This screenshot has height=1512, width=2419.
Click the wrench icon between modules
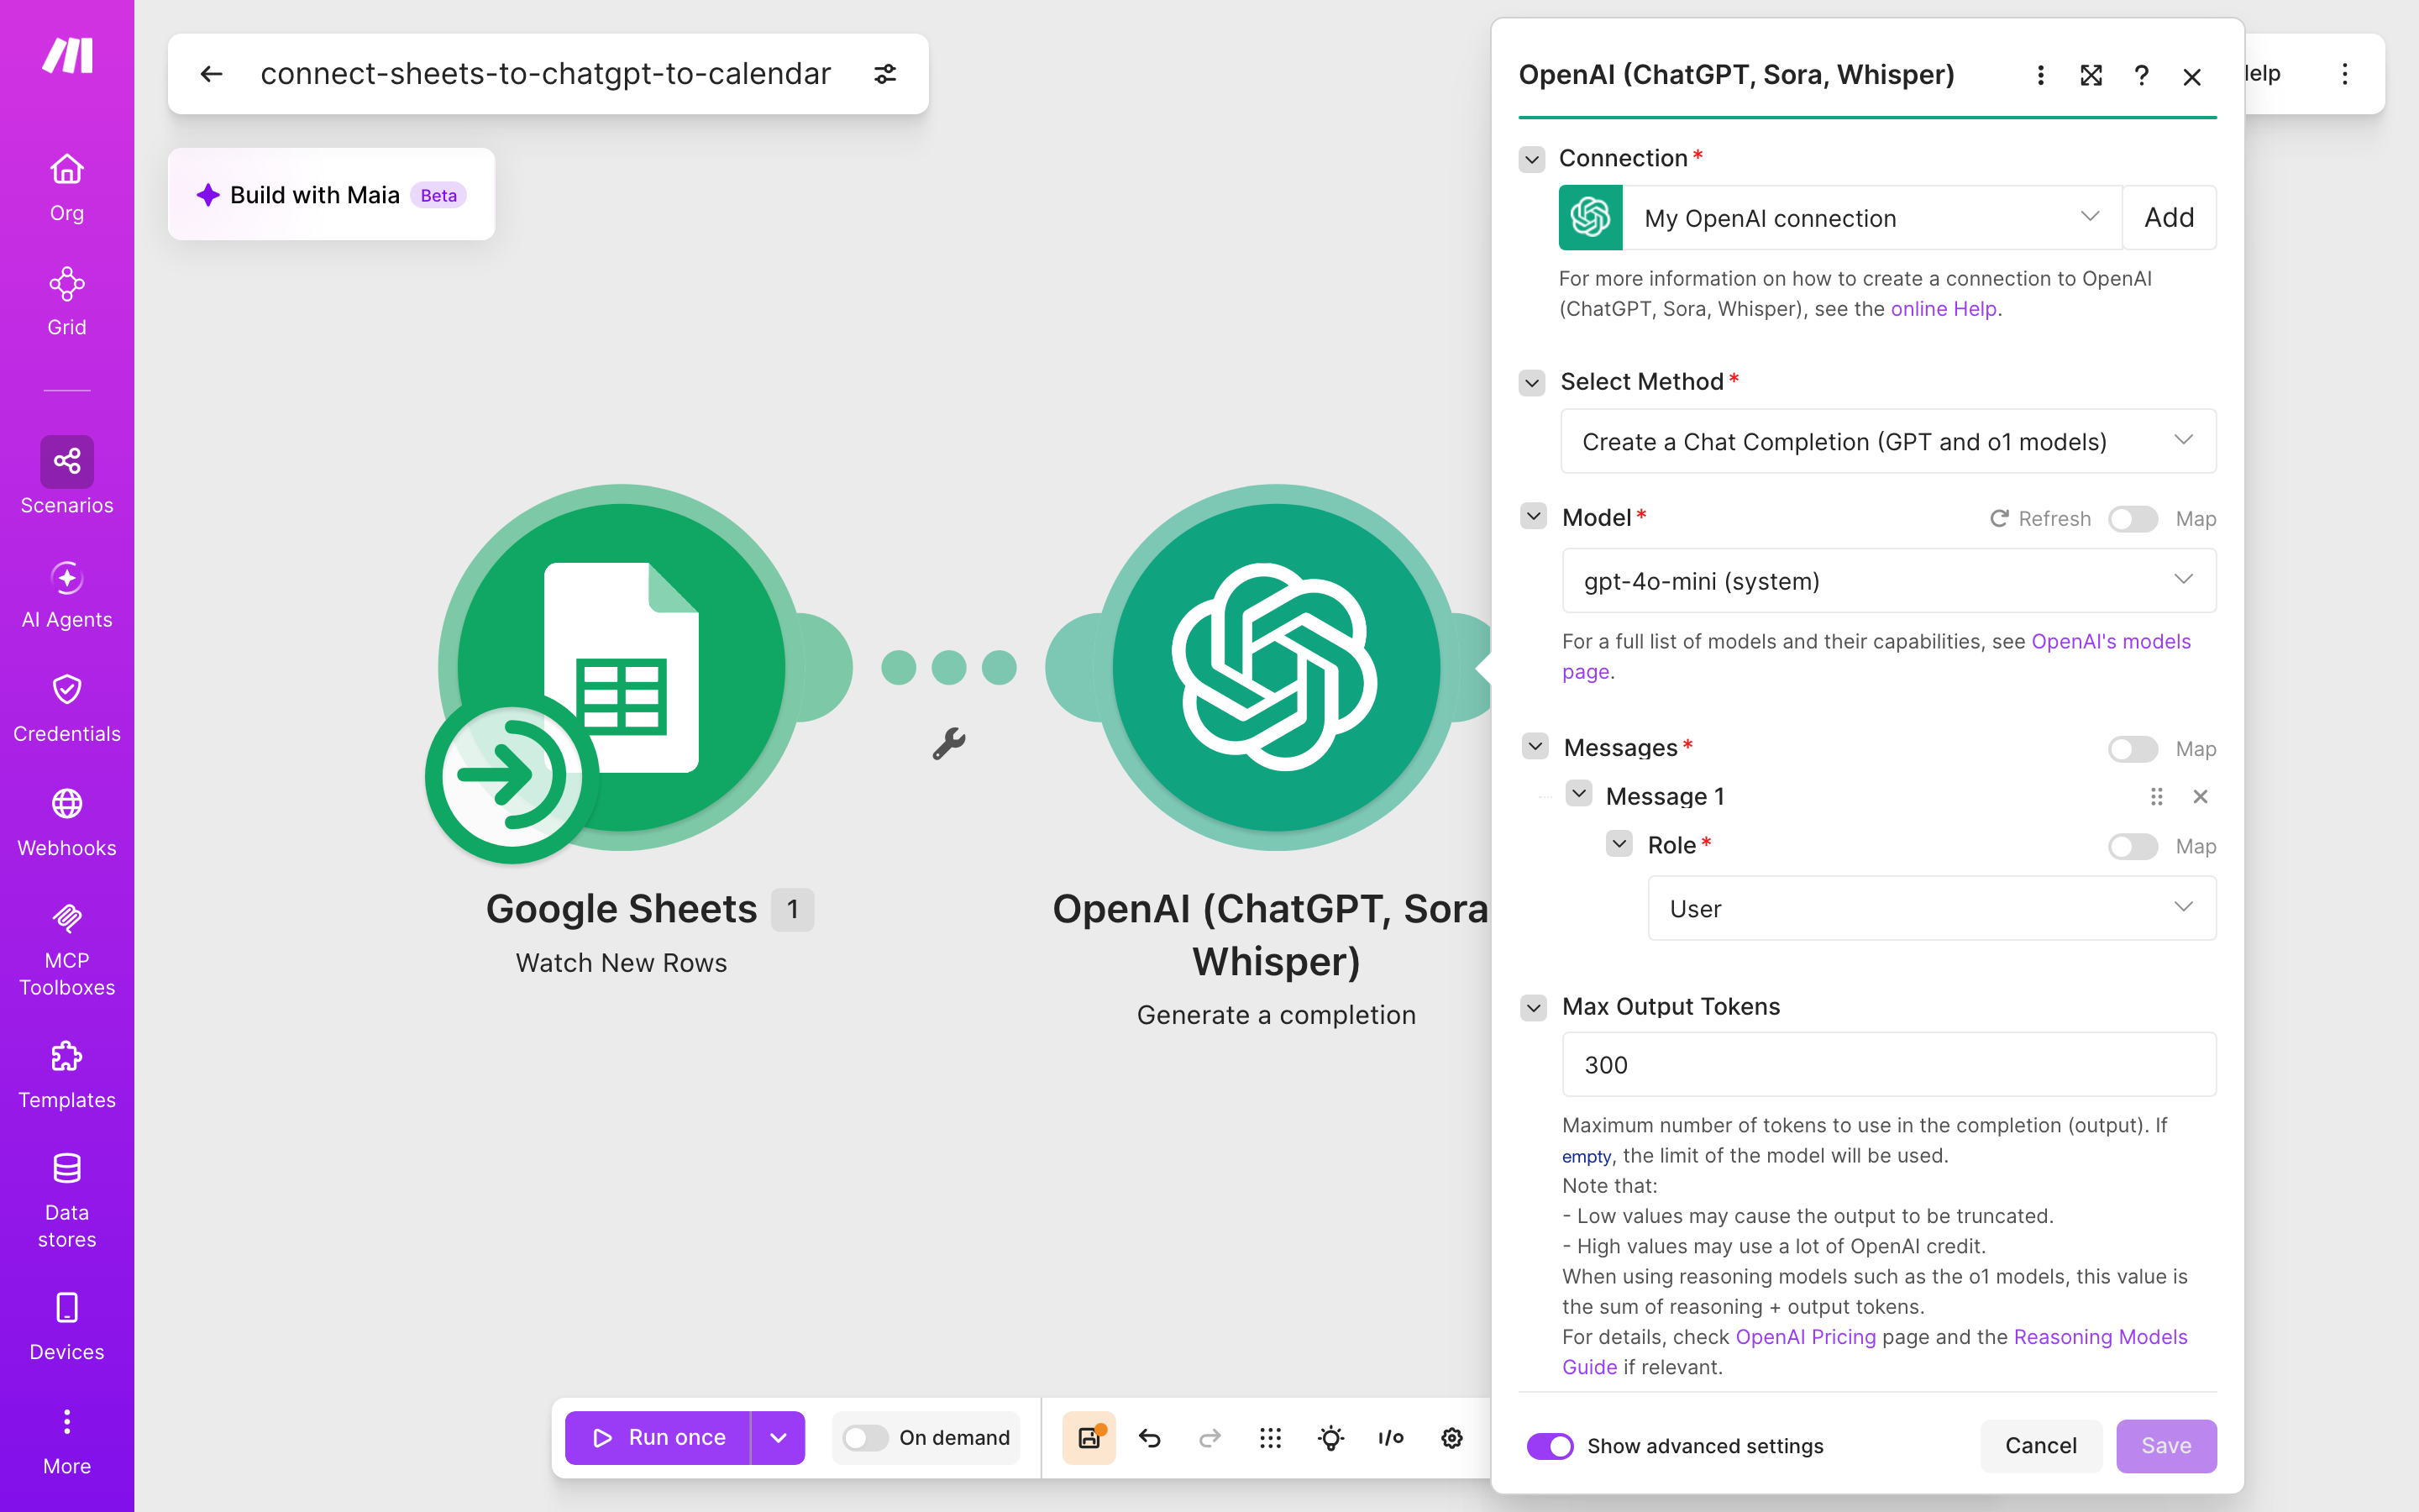click(x=948, y=743)
